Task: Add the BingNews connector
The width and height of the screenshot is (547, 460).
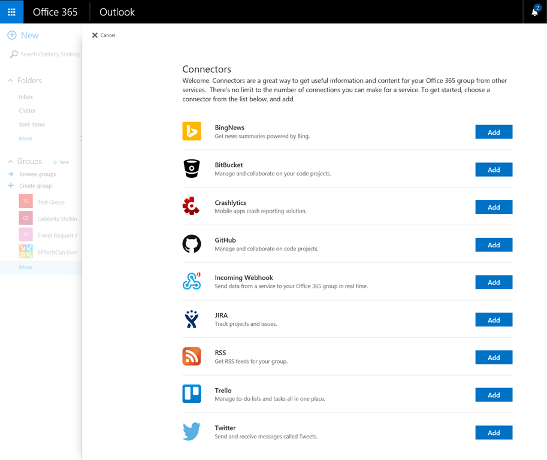Action: pyautogui.click(x=494, y=132)
